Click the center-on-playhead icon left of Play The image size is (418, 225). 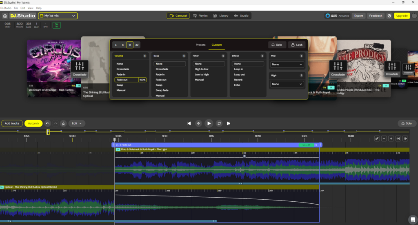199,123
